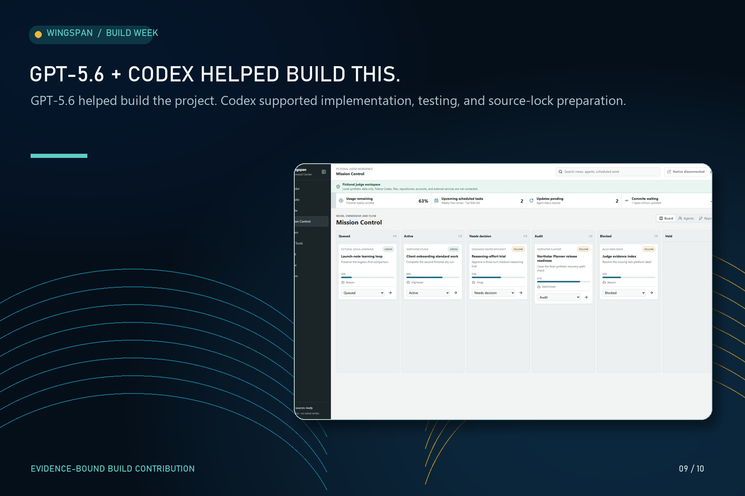Click Client onboarding standard work progress bar
The width and height of the screenshot is (745, 496).
click(x=433, y=277)
